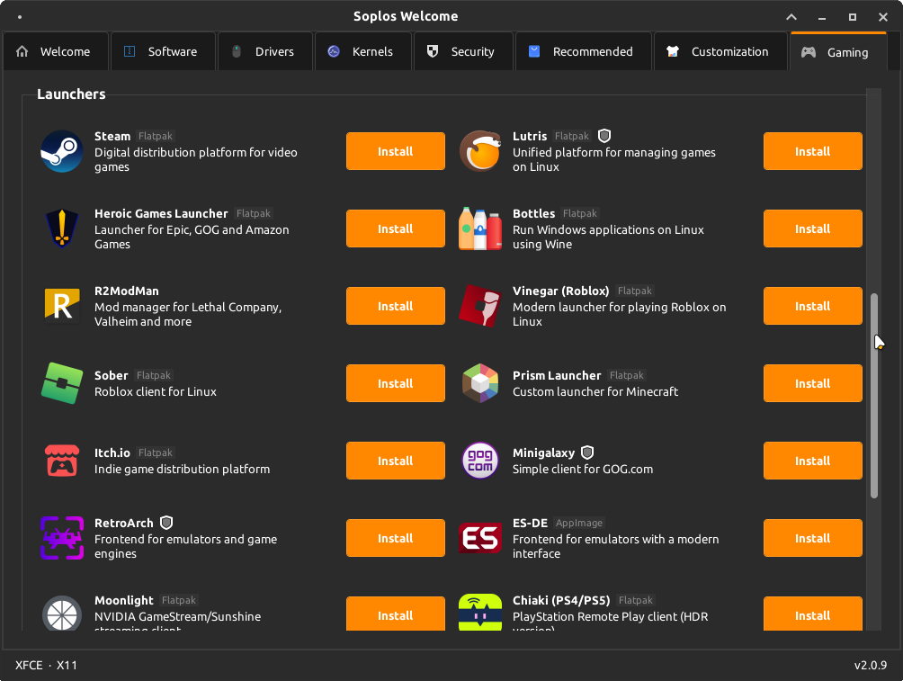This screenshot has height=681, width=903.
Task: Click the Chiaki (PS4/PS5) icon
Action: pyautogui.click(x=479, y=613)
